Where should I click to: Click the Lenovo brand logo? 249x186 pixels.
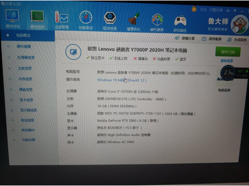coord(225,80)
